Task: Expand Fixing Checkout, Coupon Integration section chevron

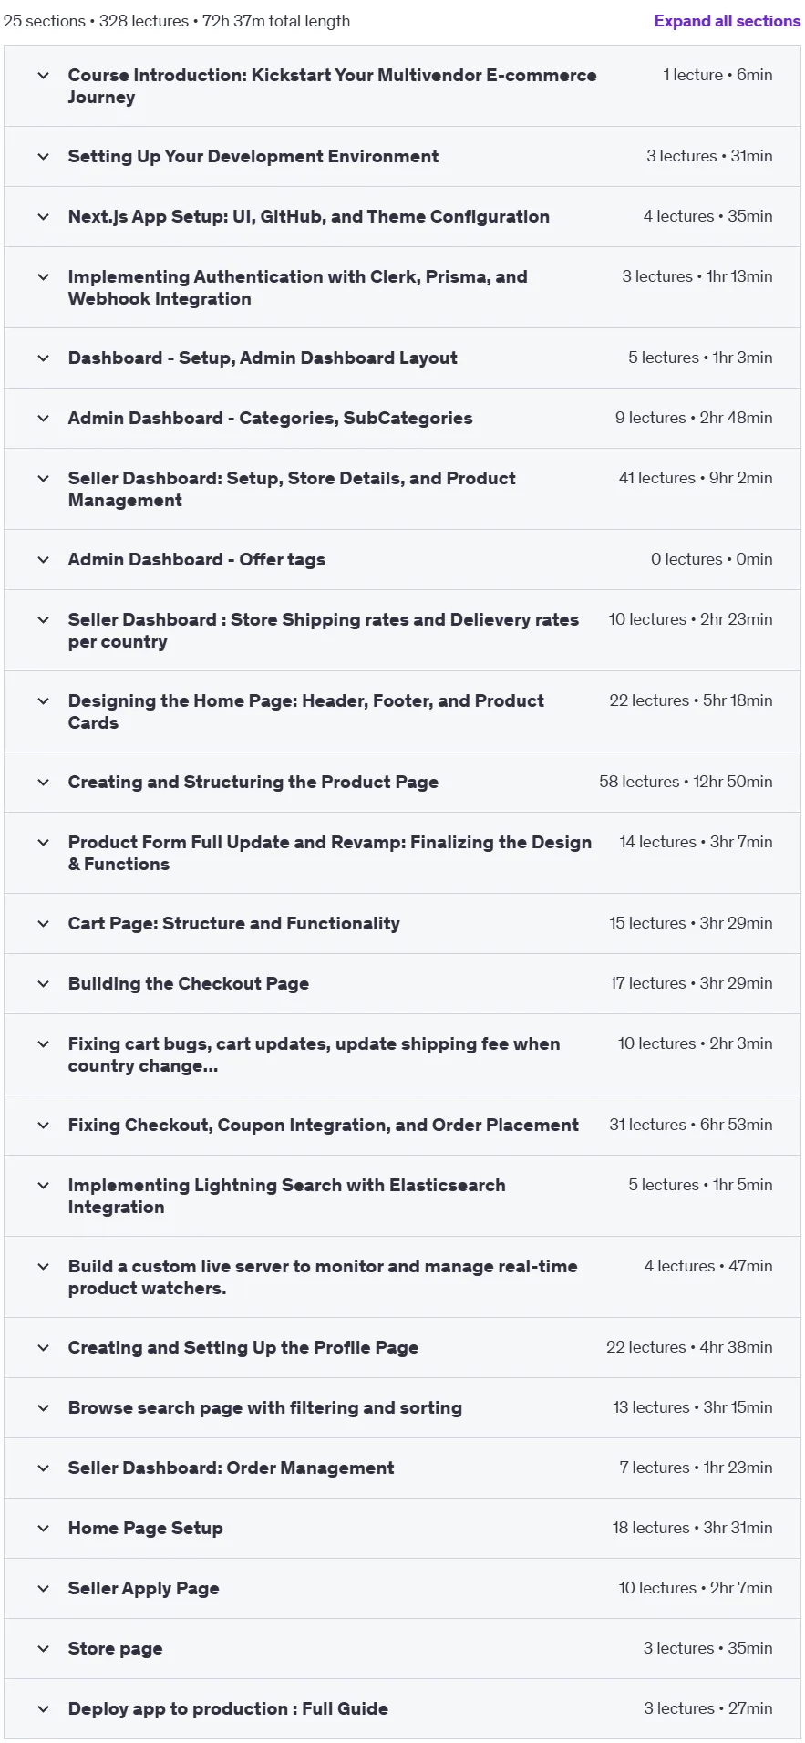Action: click(43, 1126)
